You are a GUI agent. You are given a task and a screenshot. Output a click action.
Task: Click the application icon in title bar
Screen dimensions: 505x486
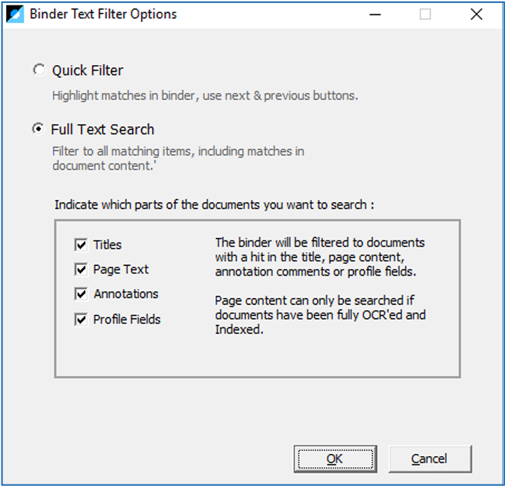15,14
